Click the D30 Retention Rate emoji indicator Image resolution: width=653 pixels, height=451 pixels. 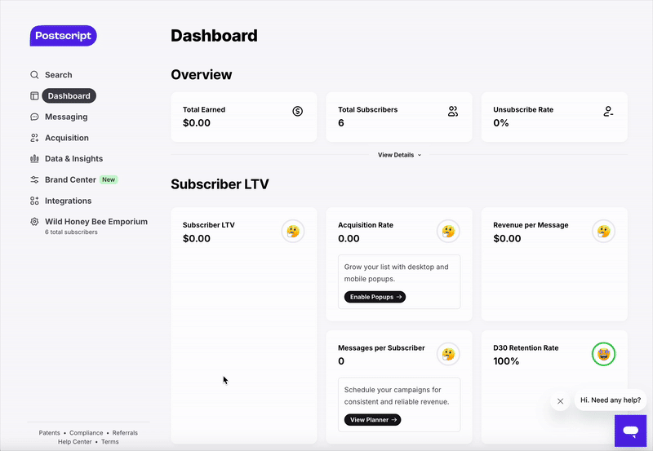[603, 354]
